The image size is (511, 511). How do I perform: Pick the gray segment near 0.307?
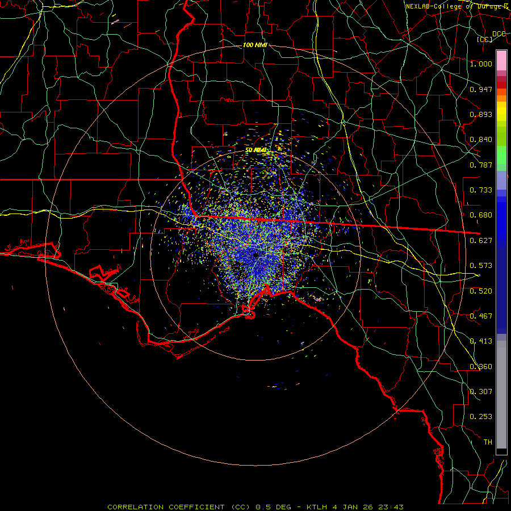(501, 395)
